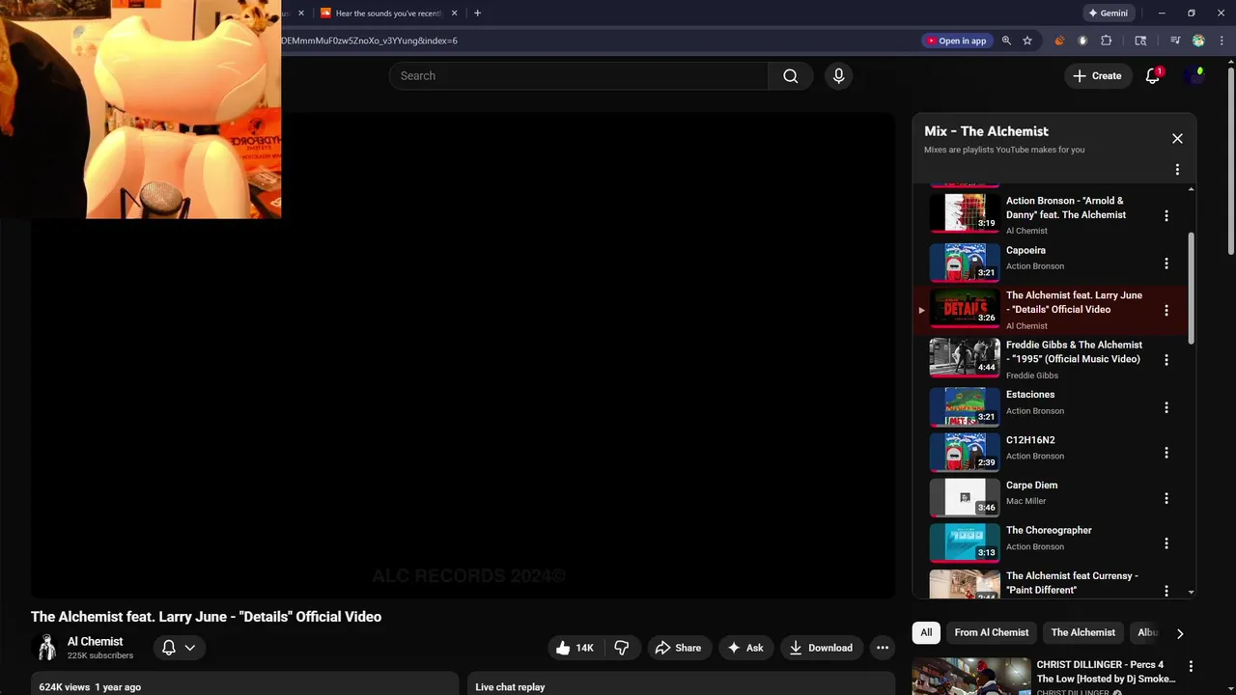Image resolution: width=1236 pixels, height=695 pixels.
Task: Click the Share button below the video
Action: [679, 648]
